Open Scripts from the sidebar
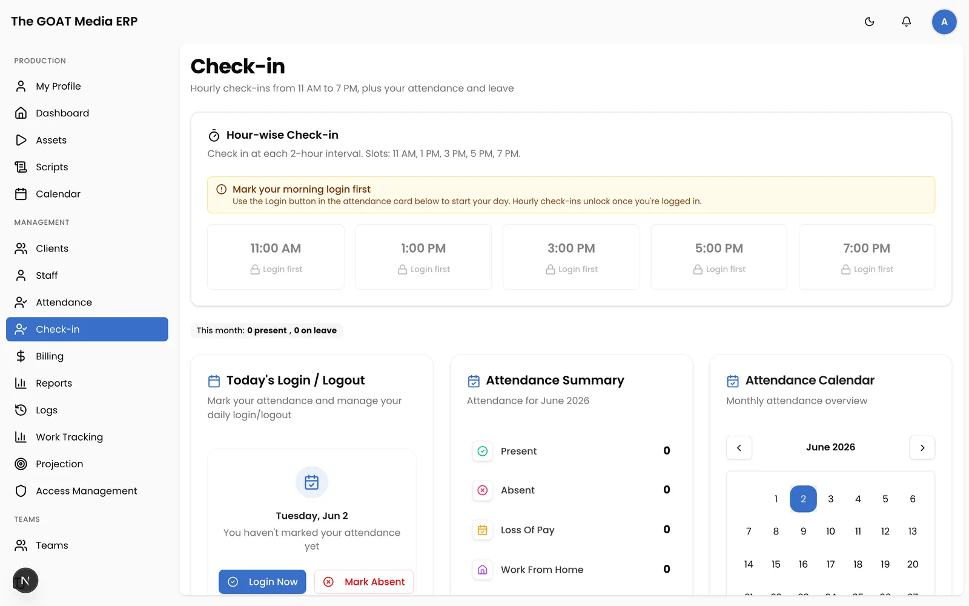 point(87,167)
